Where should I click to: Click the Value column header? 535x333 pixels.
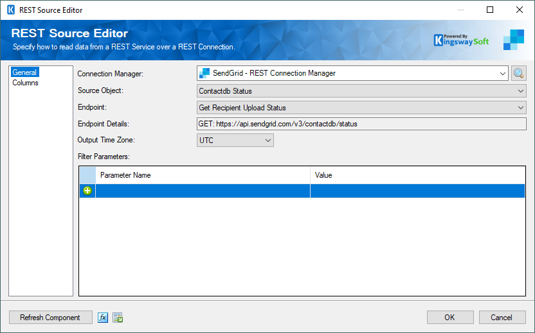[417, 175]
